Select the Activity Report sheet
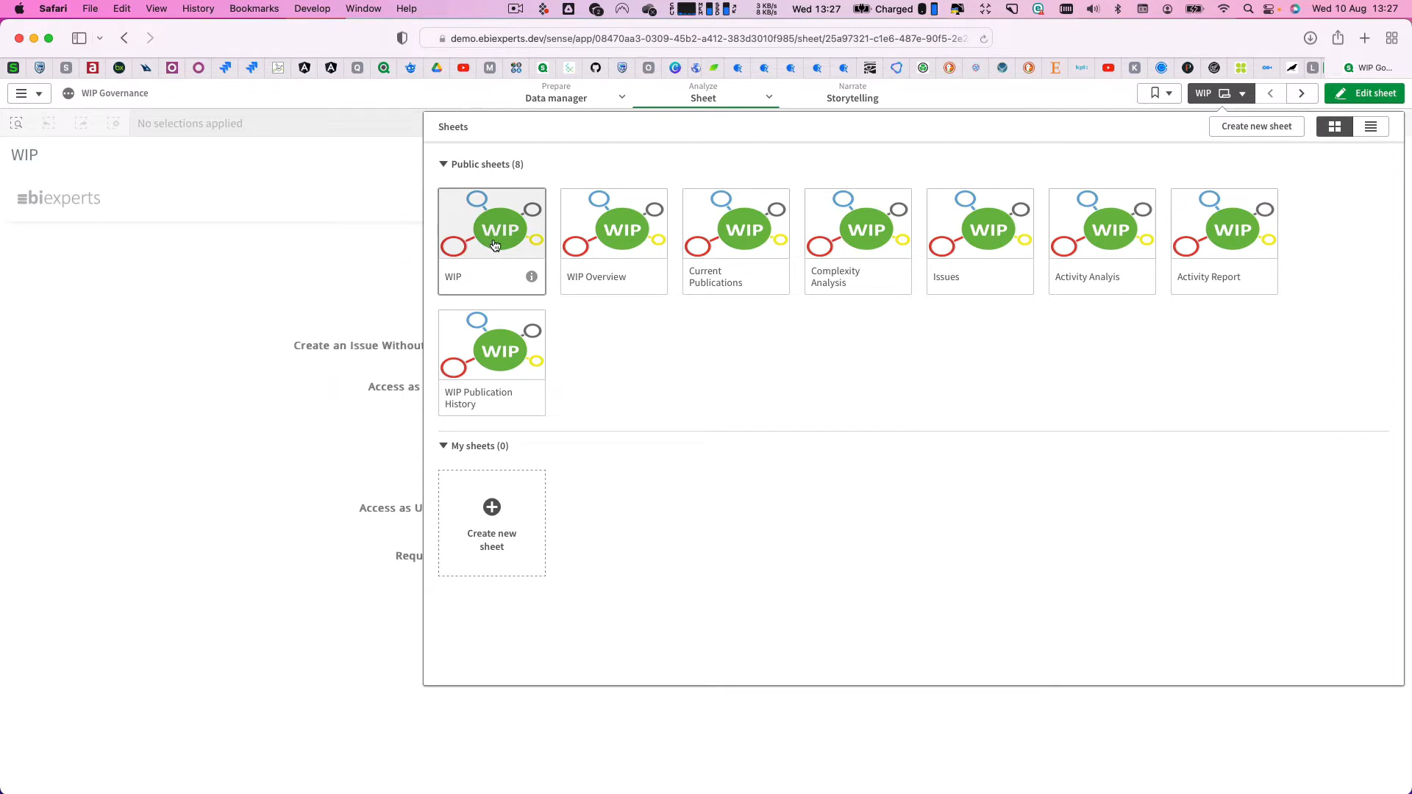1412x794 pixels. click(x=1224, y=240)
